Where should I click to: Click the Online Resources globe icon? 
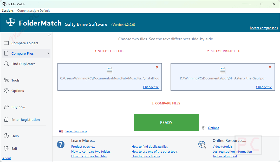click(x=202, y=145)
